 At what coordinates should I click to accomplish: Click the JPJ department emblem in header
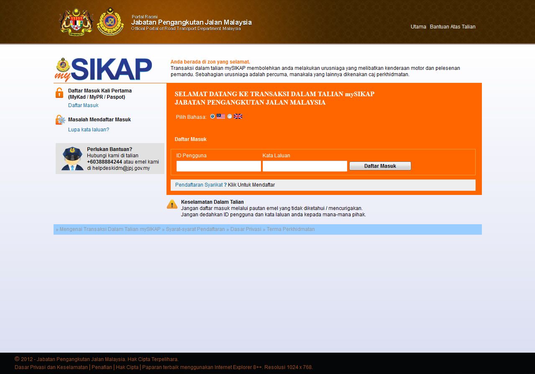pyautogui.click(x=110, y=21)
